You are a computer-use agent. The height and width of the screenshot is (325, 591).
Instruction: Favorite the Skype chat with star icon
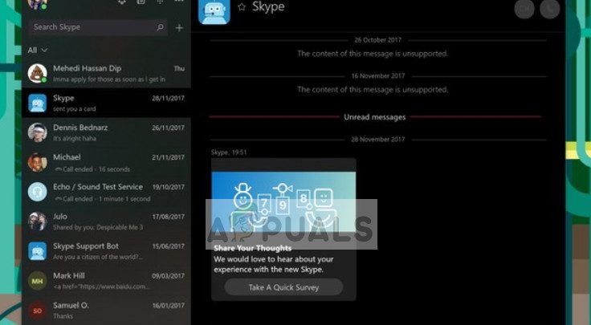(x=242, y=6)
